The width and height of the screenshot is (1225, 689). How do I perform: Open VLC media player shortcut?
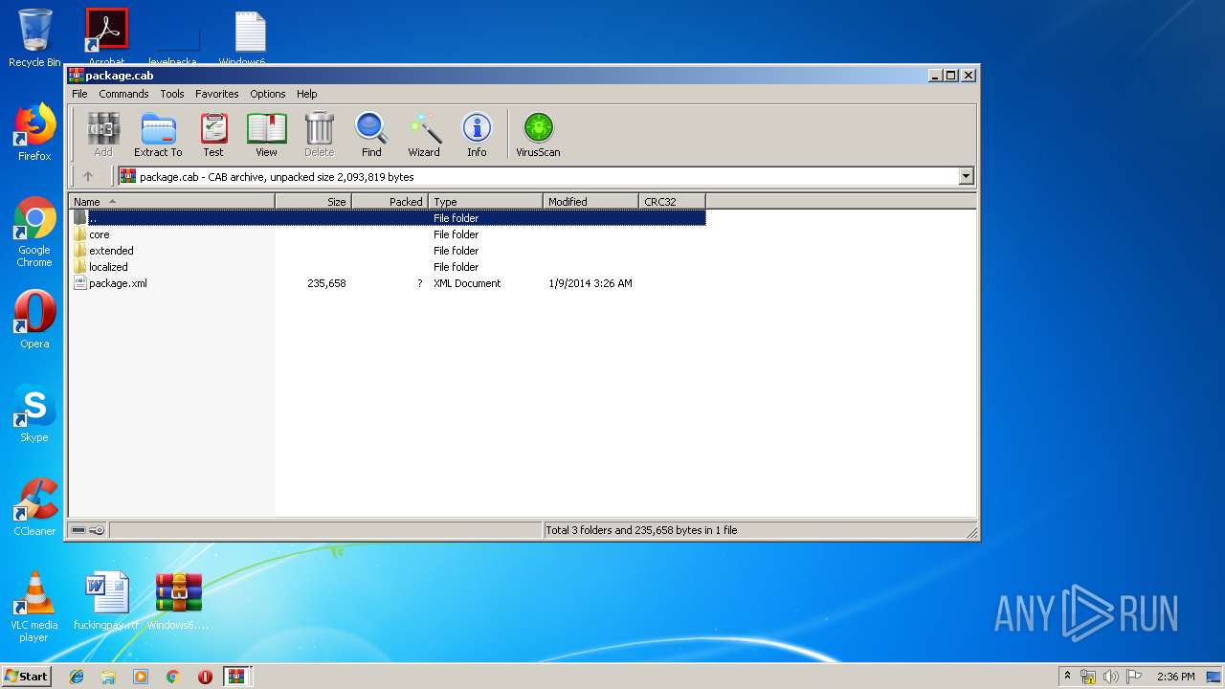(34, 607)
